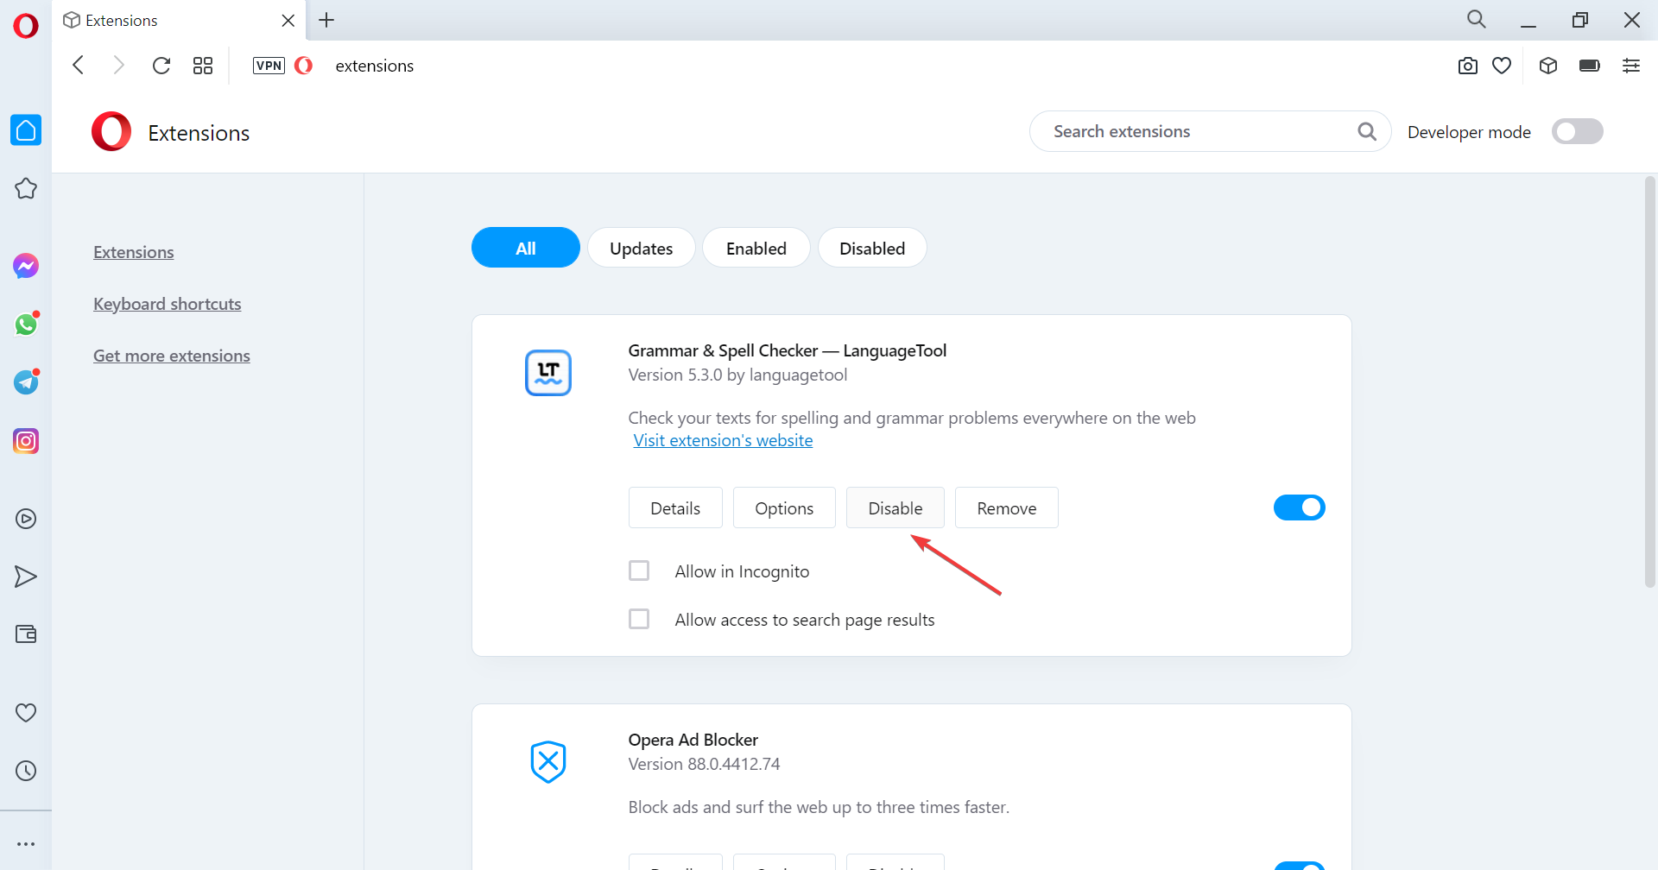Viewport: 1658px width, 870px height.
Task: Open the Keyboard shortcuts link
Action: tap(168, 304)
